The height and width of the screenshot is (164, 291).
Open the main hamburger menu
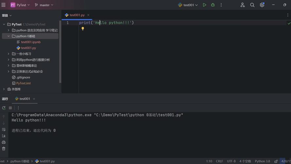3,5
